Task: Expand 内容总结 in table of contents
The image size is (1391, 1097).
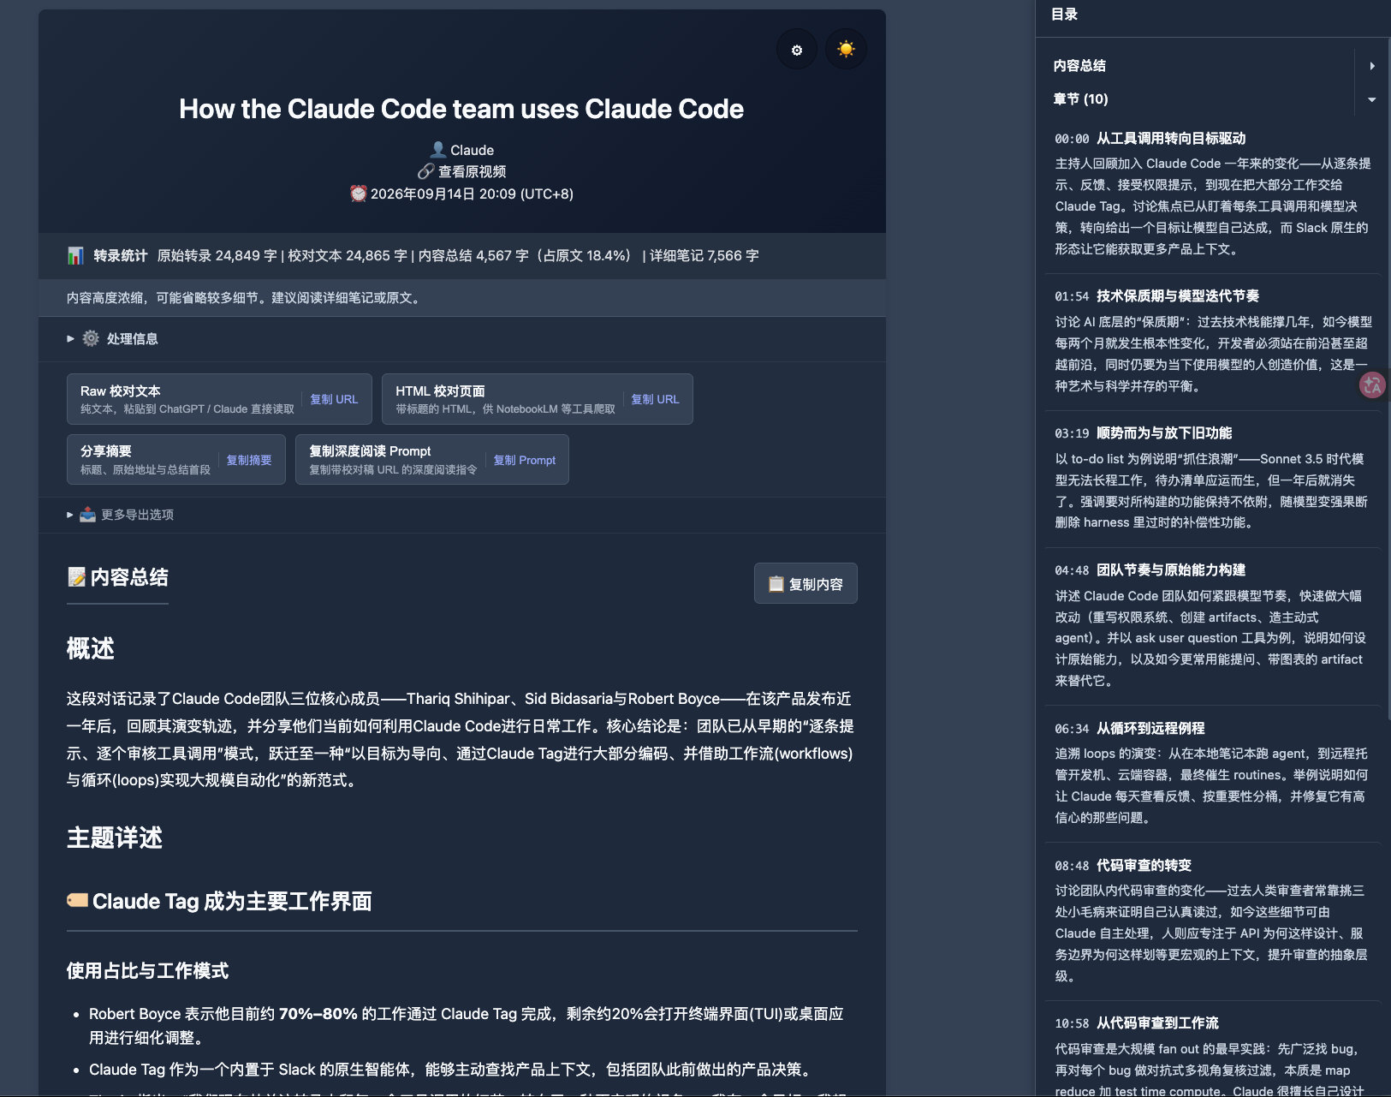Action: pyautogui.click(x=1372, y=66)
